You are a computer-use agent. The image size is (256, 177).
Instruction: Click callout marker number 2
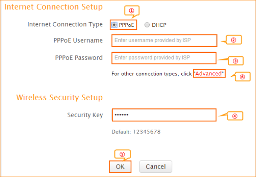click(233, 40)
